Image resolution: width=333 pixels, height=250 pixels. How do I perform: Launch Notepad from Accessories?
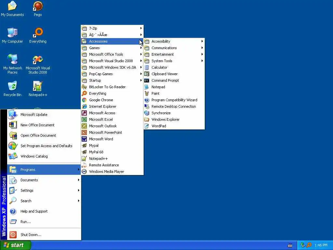point(174,87)
